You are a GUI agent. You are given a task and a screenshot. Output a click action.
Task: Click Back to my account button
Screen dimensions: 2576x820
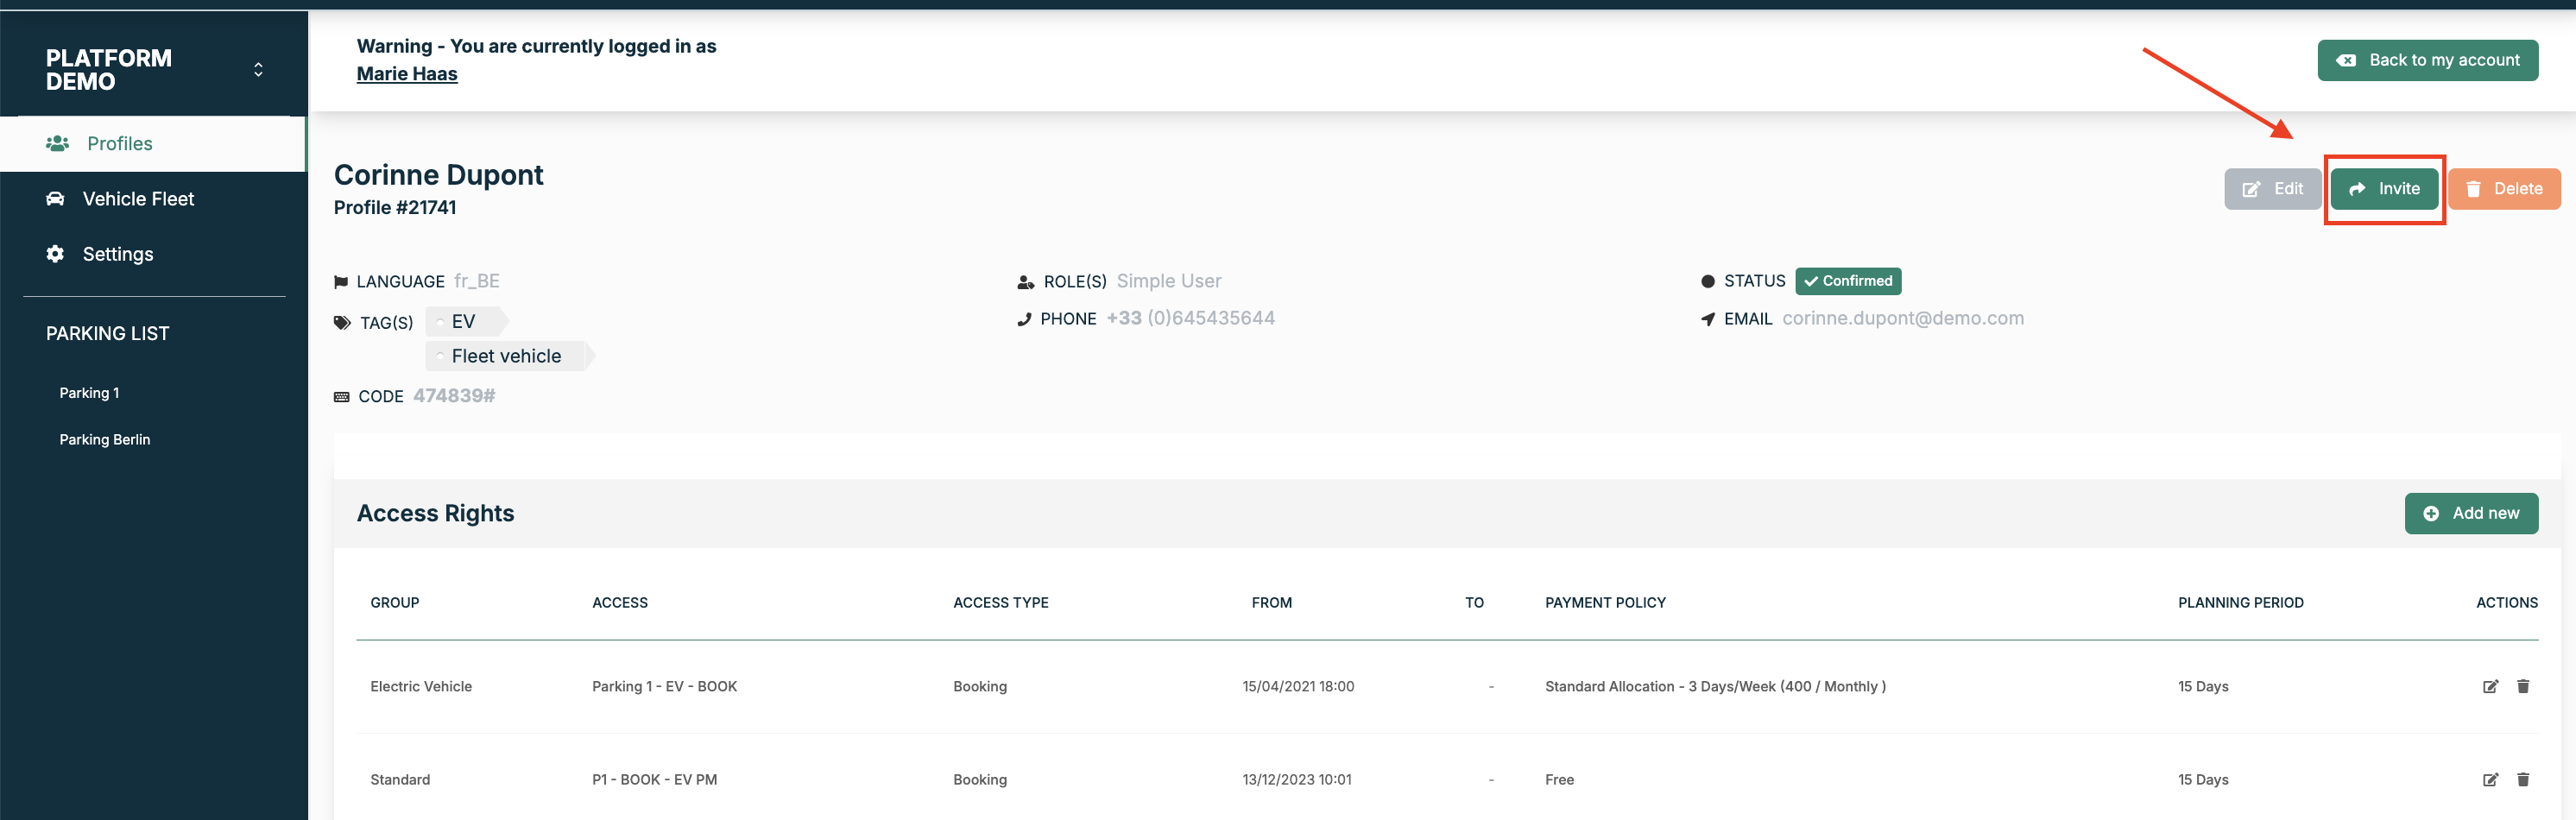click(2427, 60)
